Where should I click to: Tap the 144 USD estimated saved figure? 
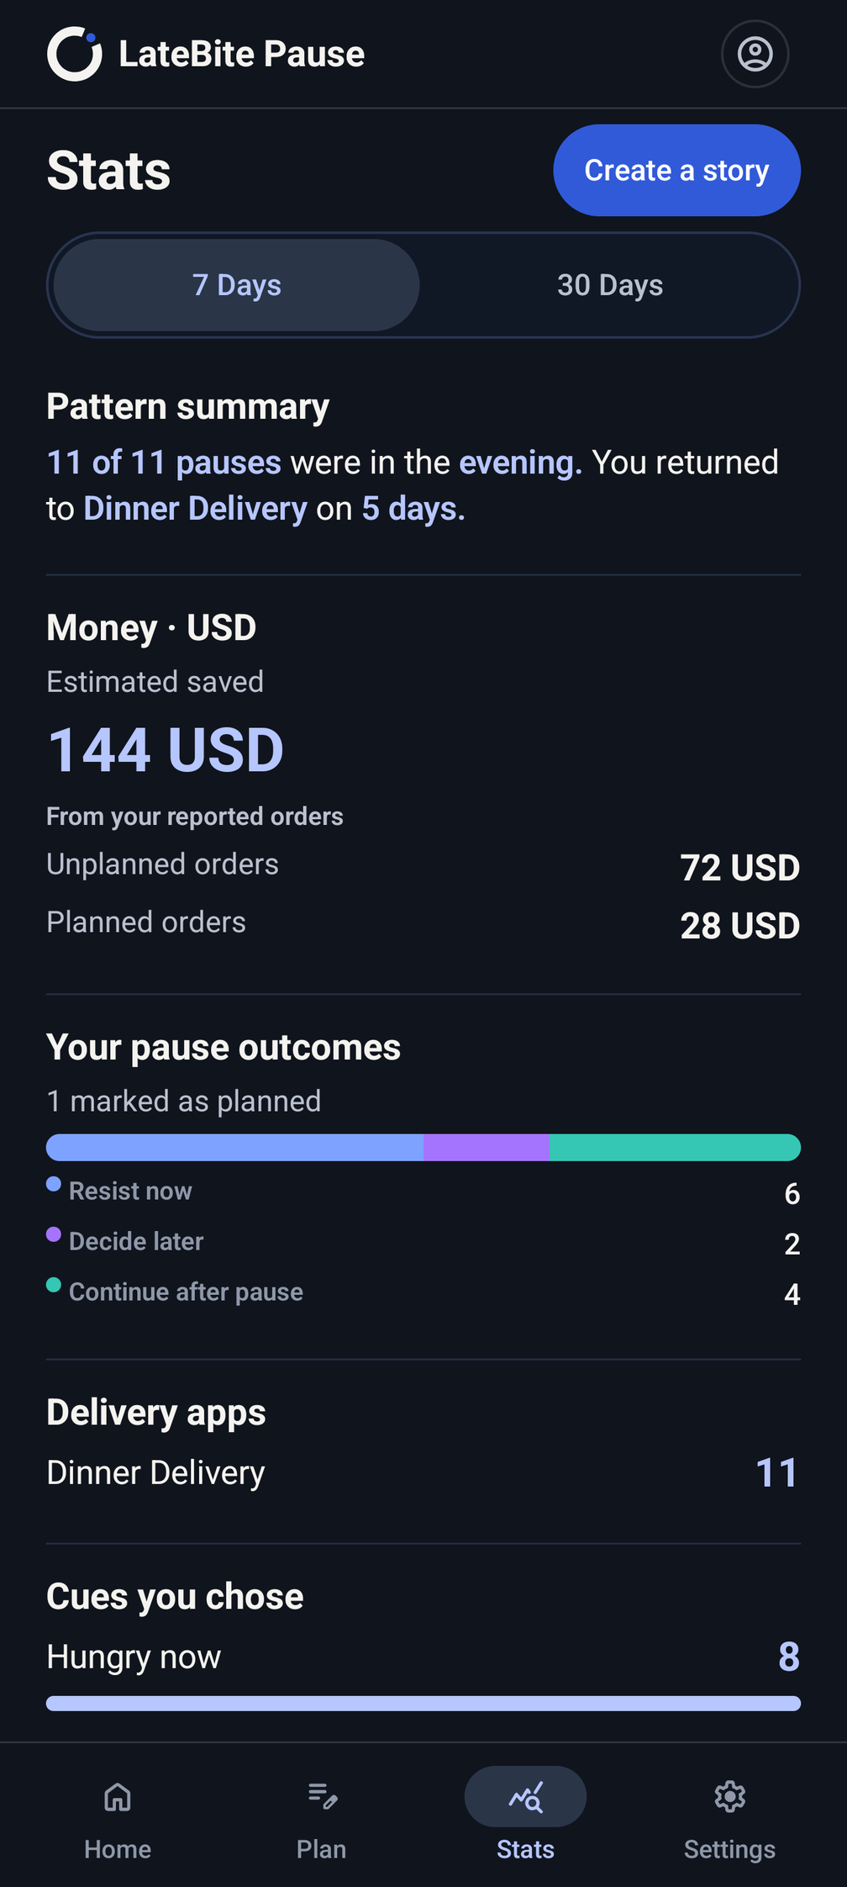pyautogui.click(x=166, y=750)
